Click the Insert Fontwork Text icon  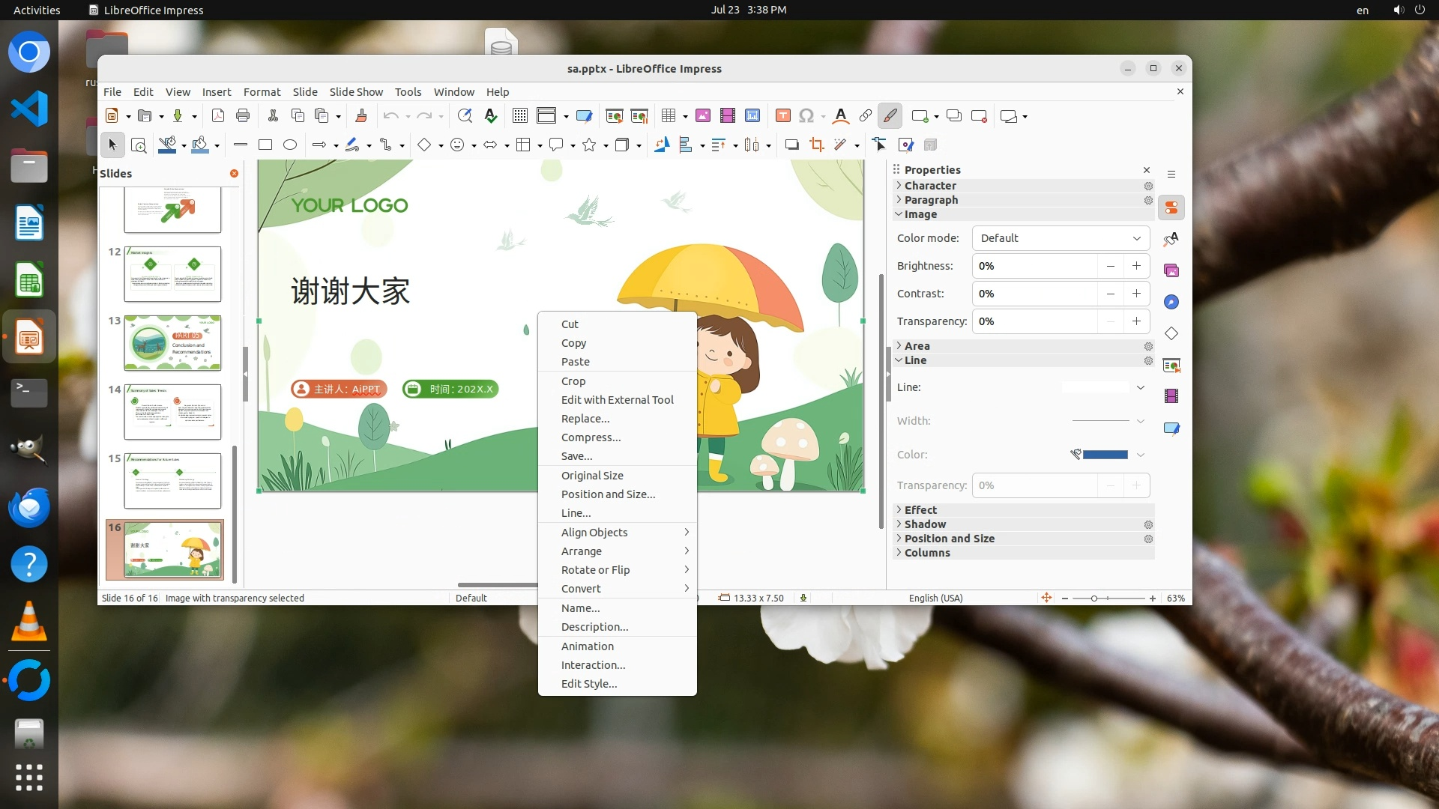(840, 115)
